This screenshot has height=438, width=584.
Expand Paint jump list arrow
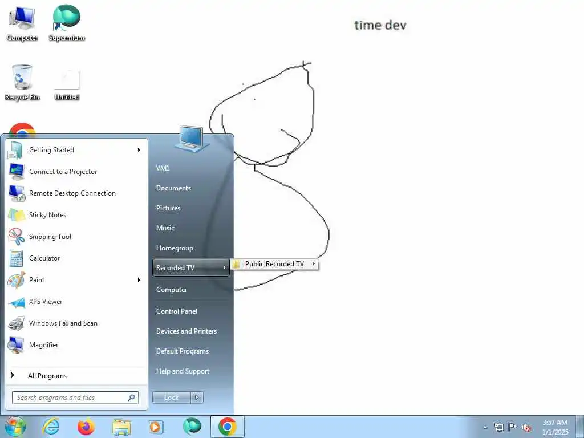pos(139,279)
